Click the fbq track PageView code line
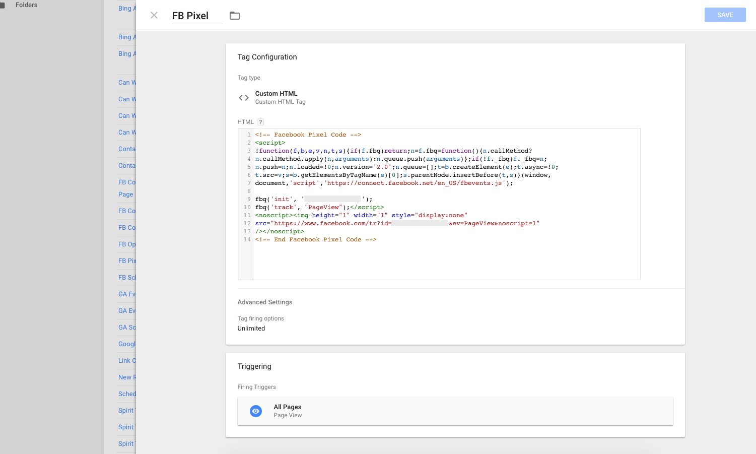The image size is (756, 454). 319,208
